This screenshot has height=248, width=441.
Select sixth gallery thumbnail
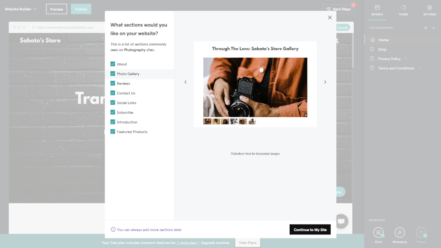point(251,121)
